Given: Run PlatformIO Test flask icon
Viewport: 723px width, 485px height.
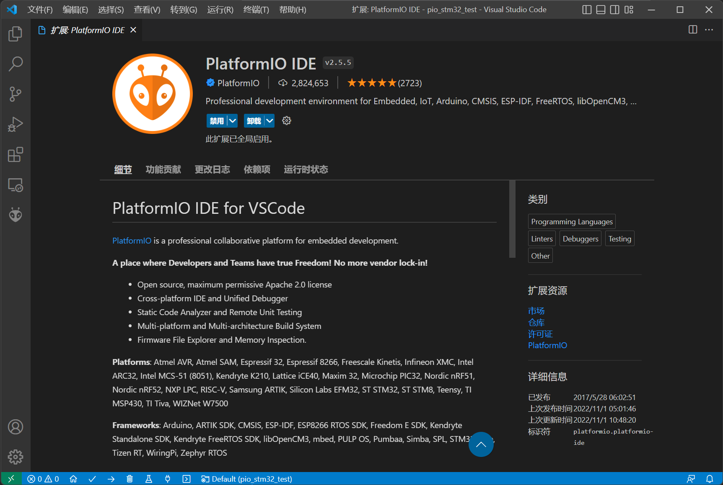Looking at the screenshot, I should click(149, 479).
